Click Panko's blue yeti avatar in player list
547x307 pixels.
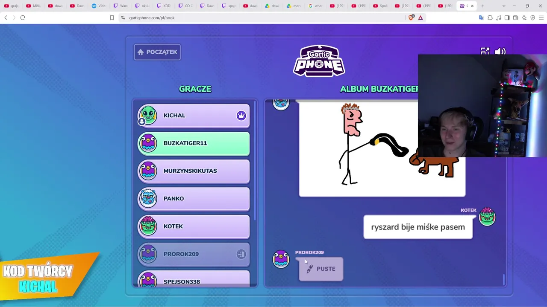(148, 199)
